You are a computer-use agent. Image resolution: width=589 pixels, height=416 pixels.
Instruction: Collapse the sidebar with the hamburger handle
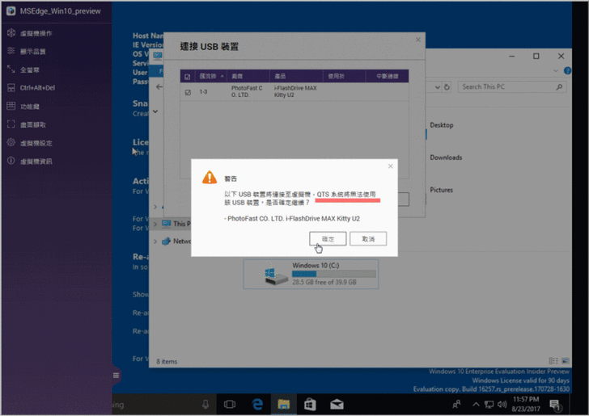coord(116,376)
